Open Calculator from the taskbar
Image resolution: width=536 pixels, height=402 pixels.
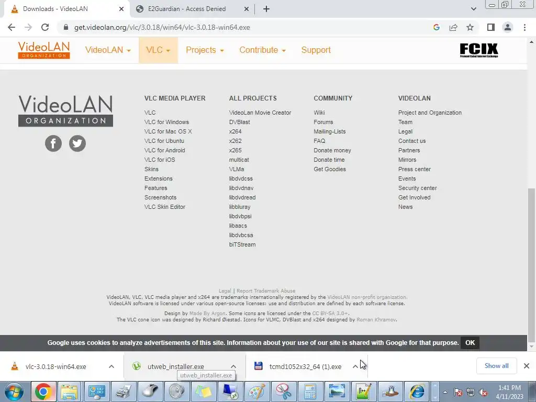click(x=310, y=392)
